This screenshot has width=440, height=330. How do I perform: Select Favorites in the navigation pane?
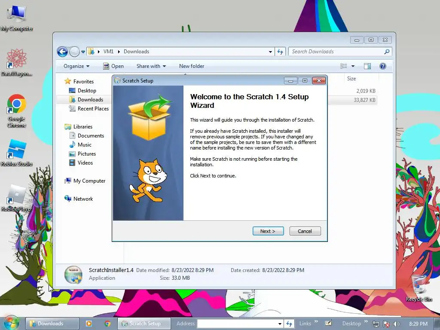pyautogui.click(x=83, y=81)
